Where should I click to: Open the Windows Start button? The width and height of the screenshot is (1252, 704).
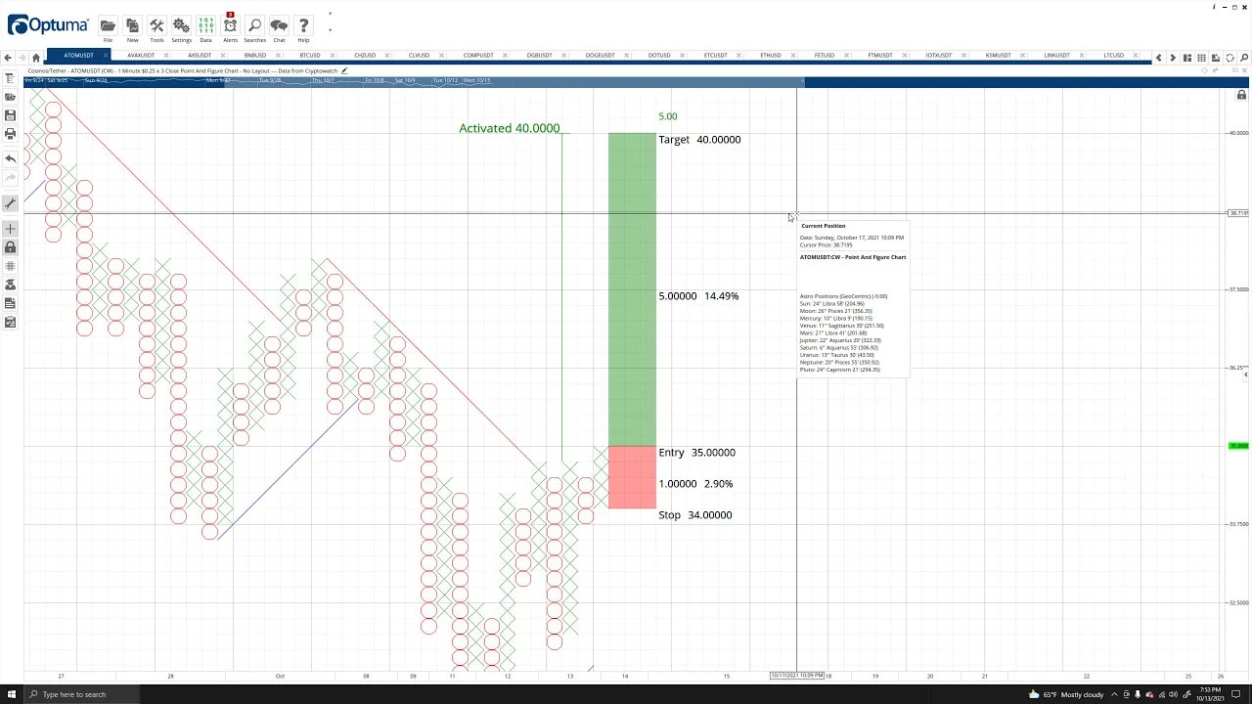(11, 694)
